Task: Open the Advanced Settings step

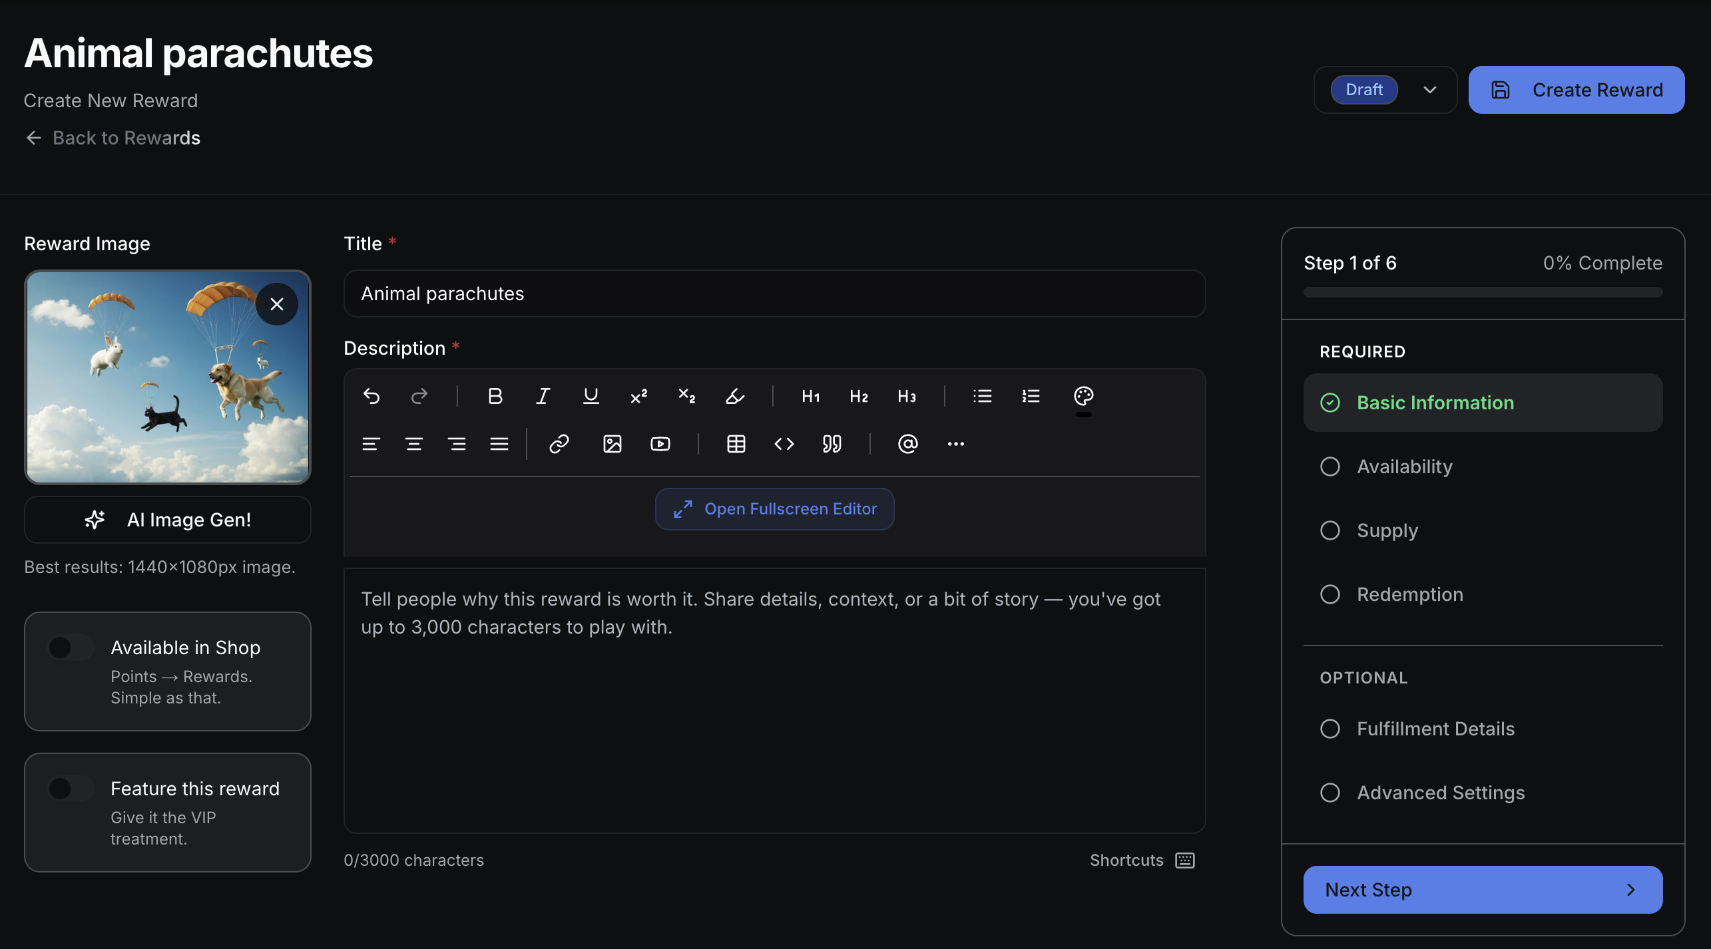Action: [1441, 793]
